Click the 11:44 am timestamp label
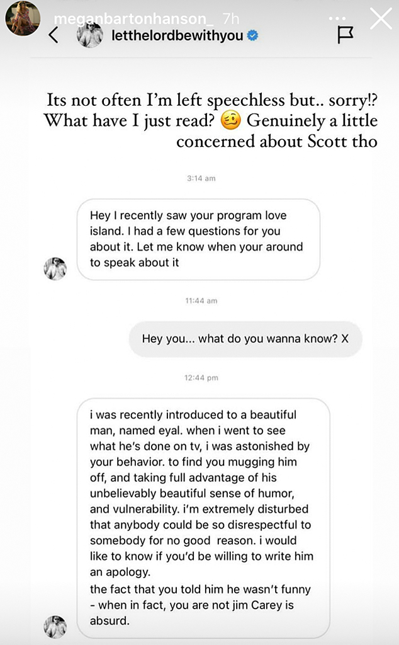Image resolution: width=399 pixels, height=645 pixels. (x=200, y=300)
